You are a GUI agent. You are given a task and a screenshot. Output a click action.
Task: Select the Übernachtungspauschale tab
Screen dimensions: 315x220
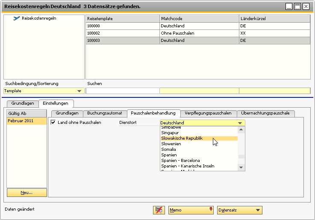tap(265, 113)
